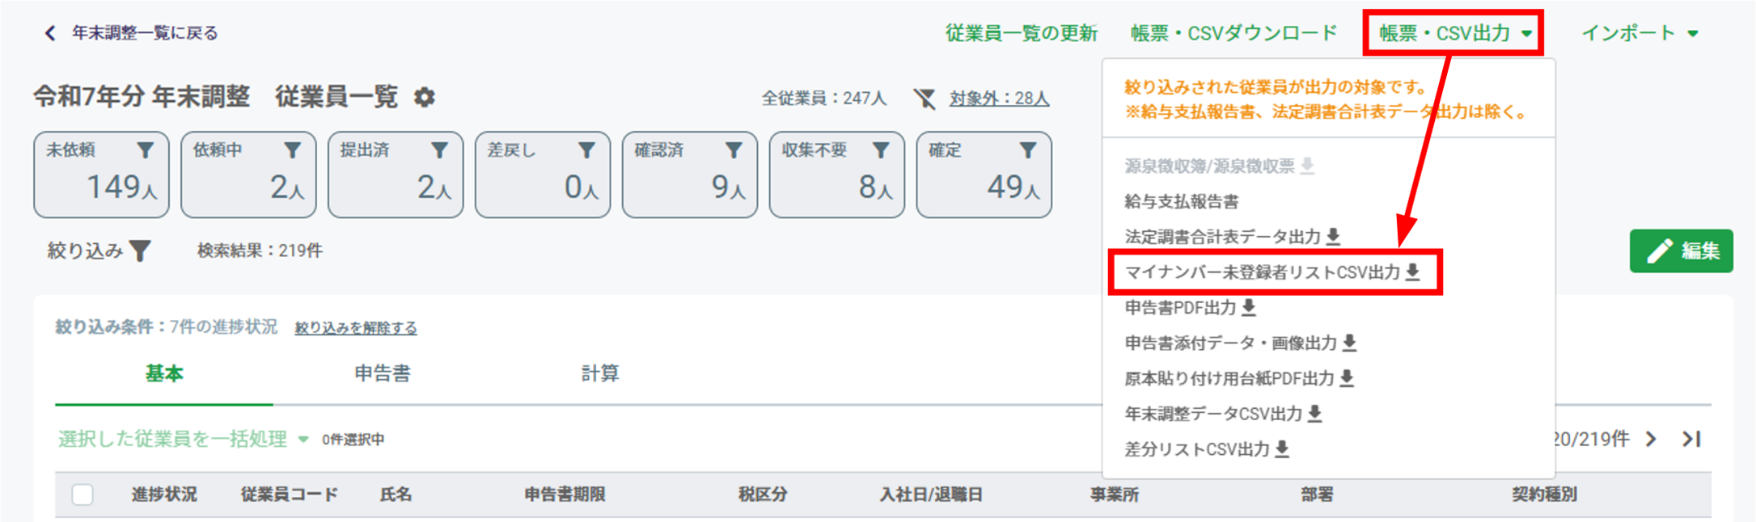Click the filter icon on 差戻し card
Viewport: 1756px width, 522px height.
point(587,150)
